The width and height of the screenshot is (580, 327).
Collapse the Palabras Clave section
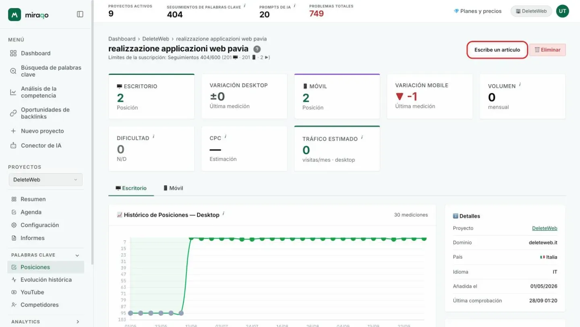78,255
